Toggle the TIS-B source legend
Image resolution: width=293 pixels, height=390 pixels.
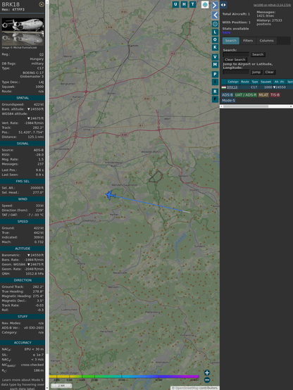[x=275, y=95]
